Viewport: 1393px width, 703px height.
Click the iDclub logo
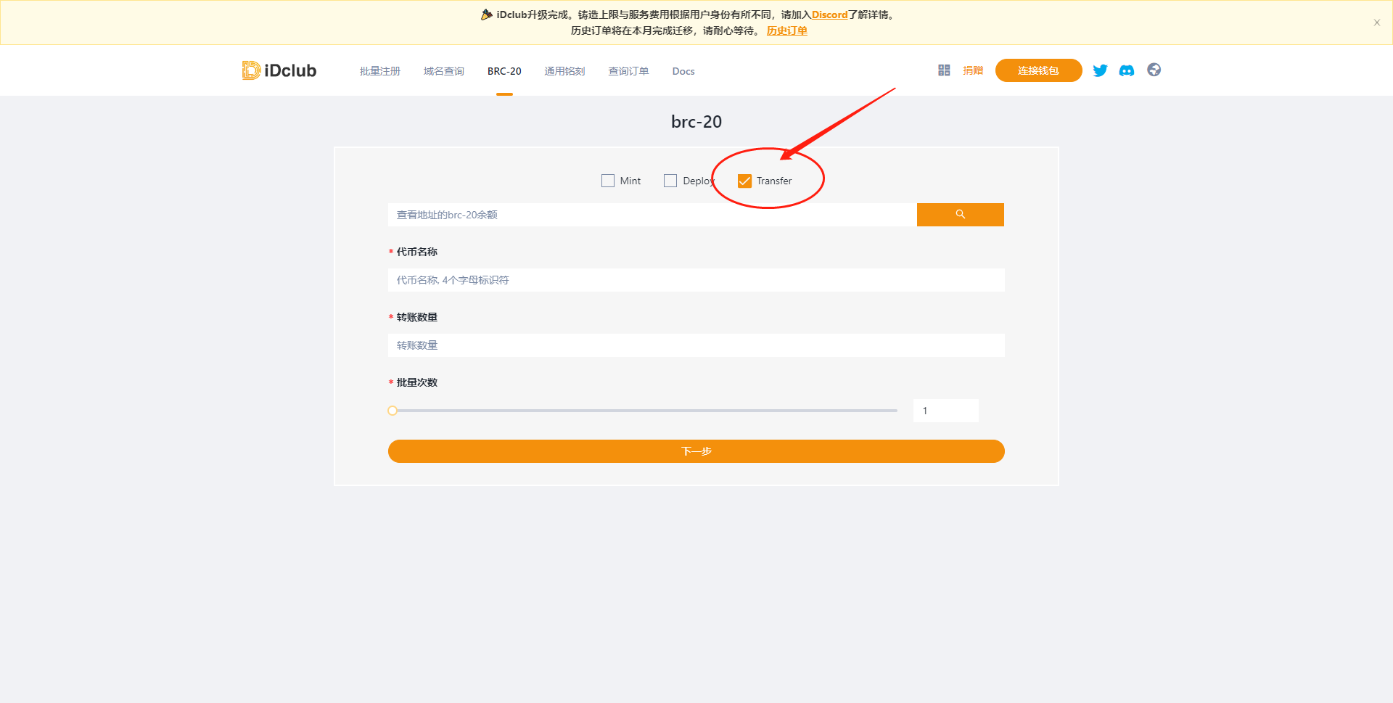[279, 70]
